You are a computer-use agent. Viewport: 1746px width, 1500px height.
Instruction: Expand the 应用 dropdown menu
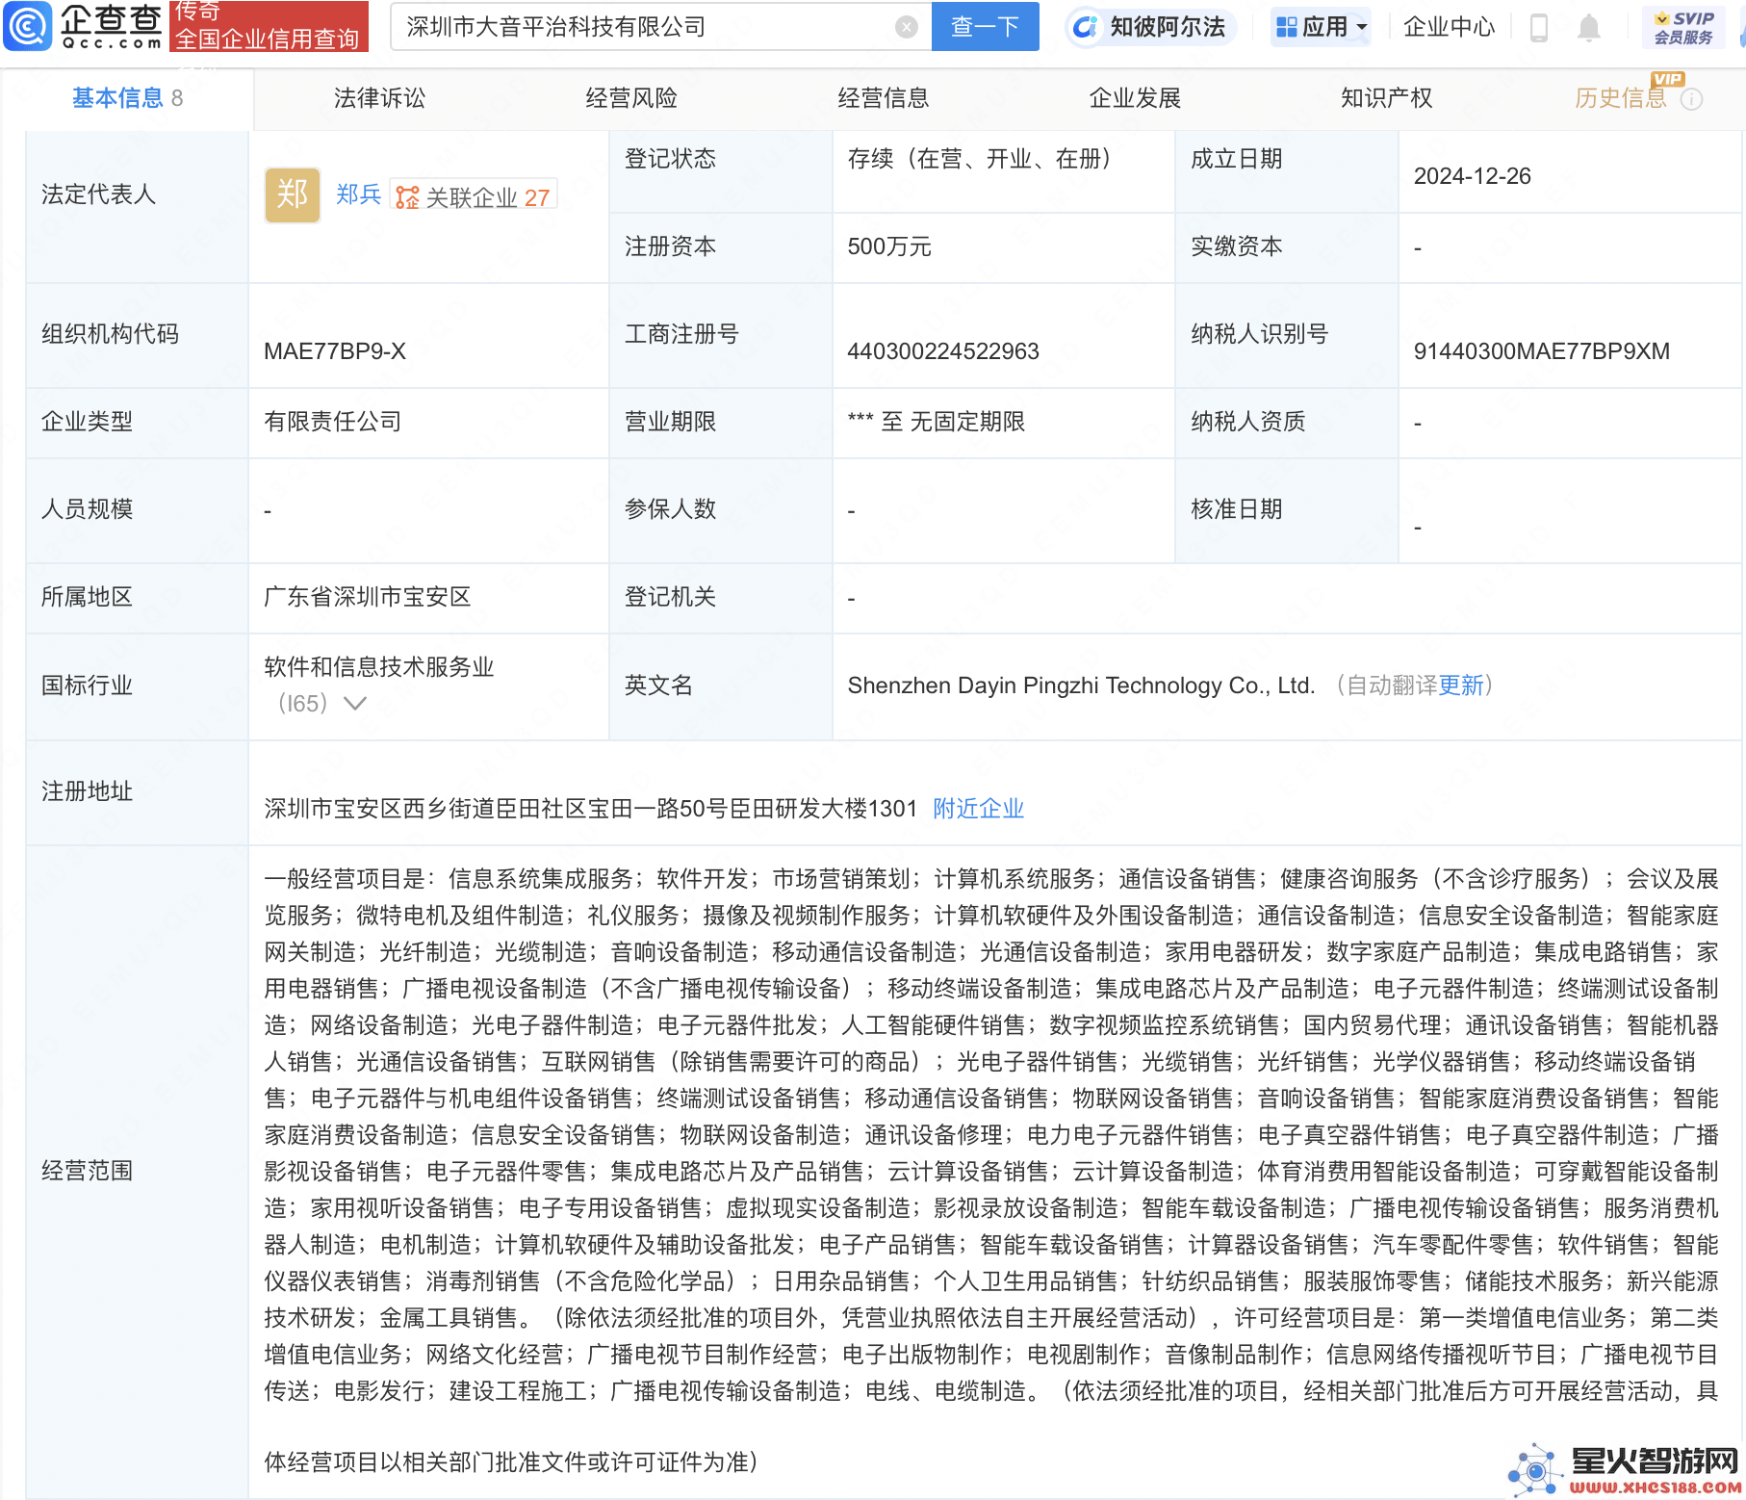click(x=1322, y=27)
